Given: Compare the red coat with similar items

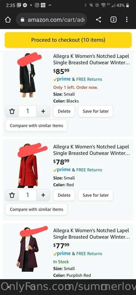Looking at the screenshot, I should pos(36,209).
